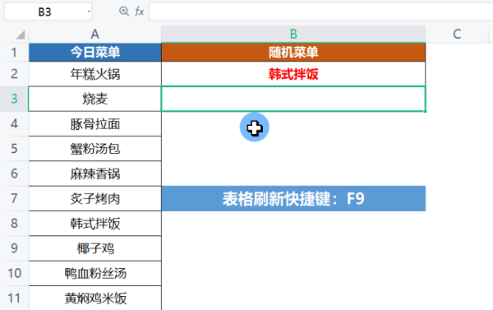Image resolution: width=493 pixels, height=310 pixels.
Task: Click the 今日菜单 header cell
Action: (x=95, y=53)
